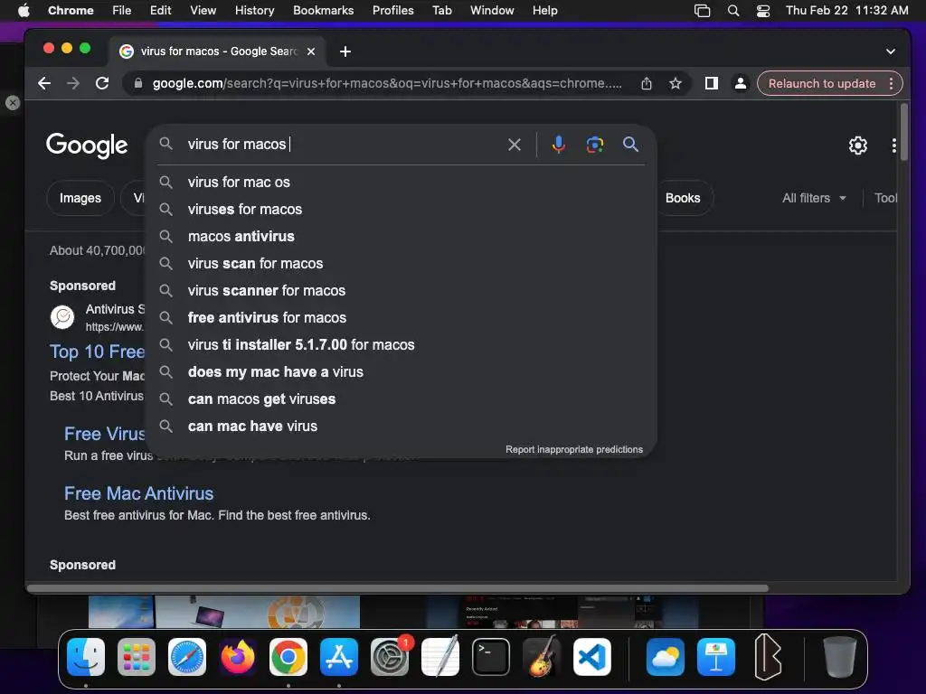Viewport: 926px width, 694px height.
Task: Open the All filters dropdown
Action: [x=814, y=198]
